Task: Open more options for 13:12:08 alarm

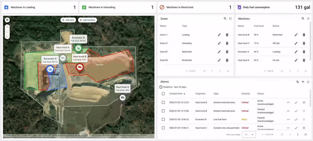Action: [x=288, y=111]
